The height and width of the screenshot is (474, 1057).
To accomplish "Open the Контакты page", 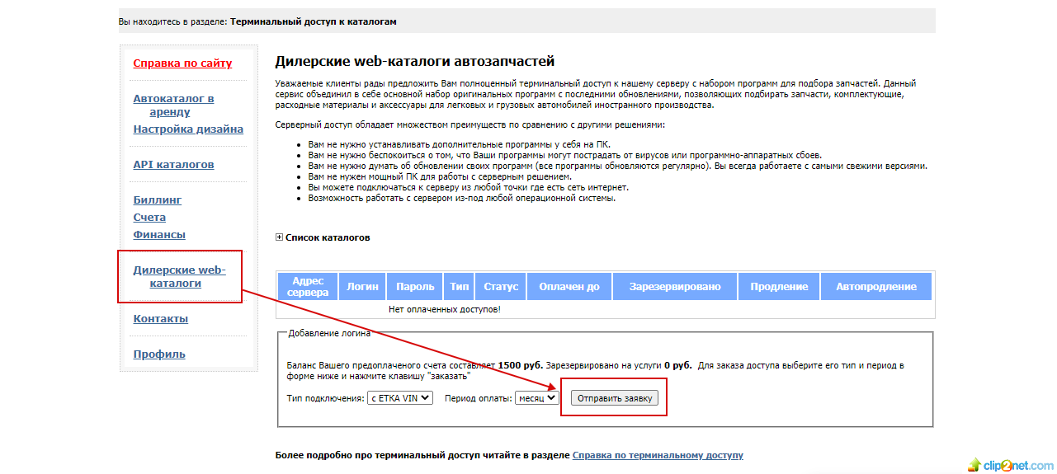I will tap(160, 319).
